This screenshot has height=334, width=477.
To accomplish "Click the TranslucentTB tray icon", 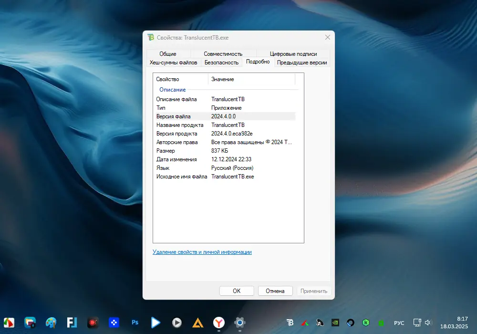I will (290, 323).
